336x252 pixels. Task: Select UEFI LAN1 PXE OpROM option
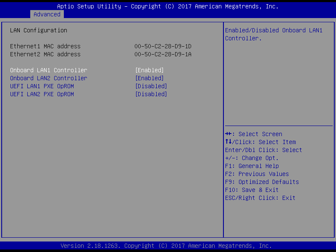pyautogui.click(x=42, y=86)
